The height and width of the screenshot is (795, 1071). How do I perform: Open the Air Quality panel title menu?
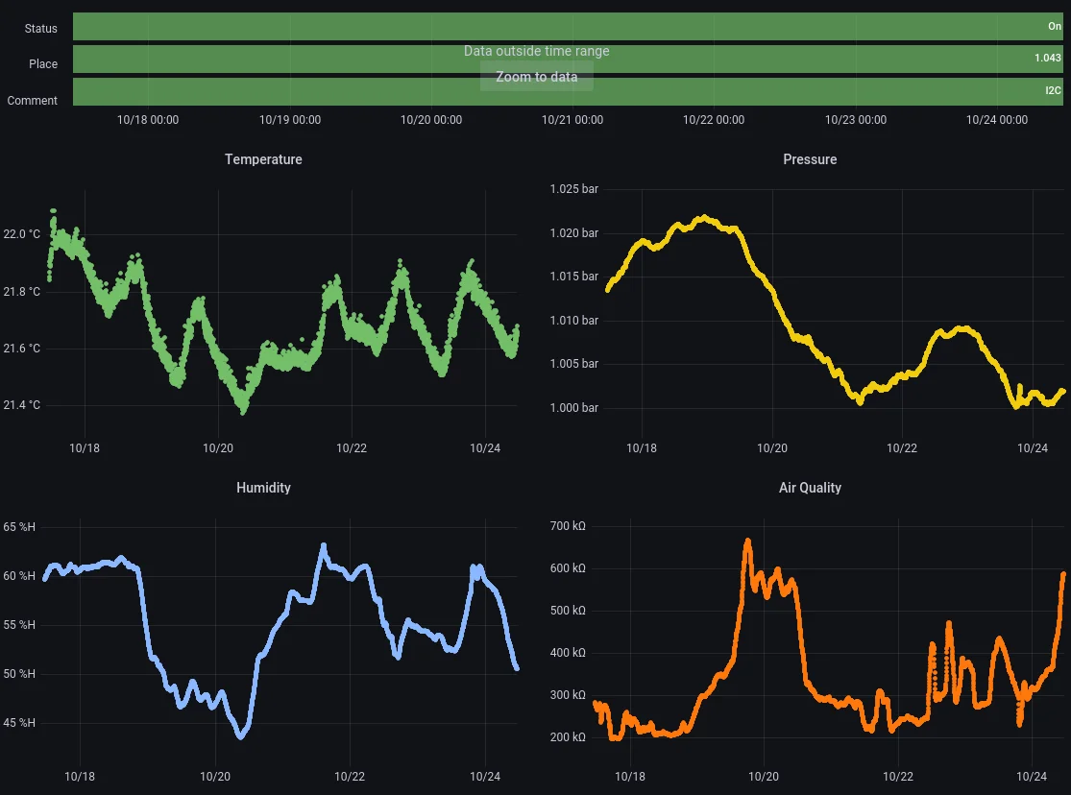click(810, 488)
